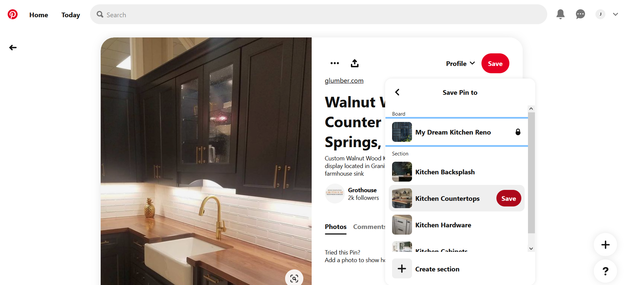624x285 pixels.
Task: Open the Today tab
Action: [71, 15]
